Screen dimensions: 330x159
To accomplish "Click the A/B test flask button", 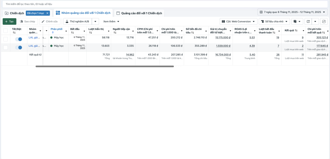I will (77, 22).
